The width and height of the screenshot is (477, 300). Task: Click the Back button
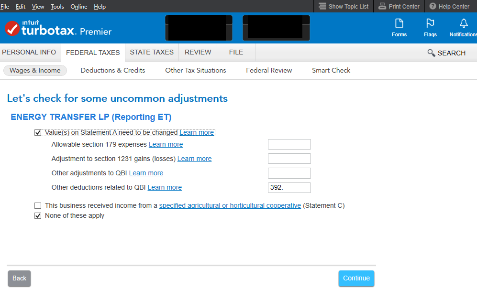(19, 278)
